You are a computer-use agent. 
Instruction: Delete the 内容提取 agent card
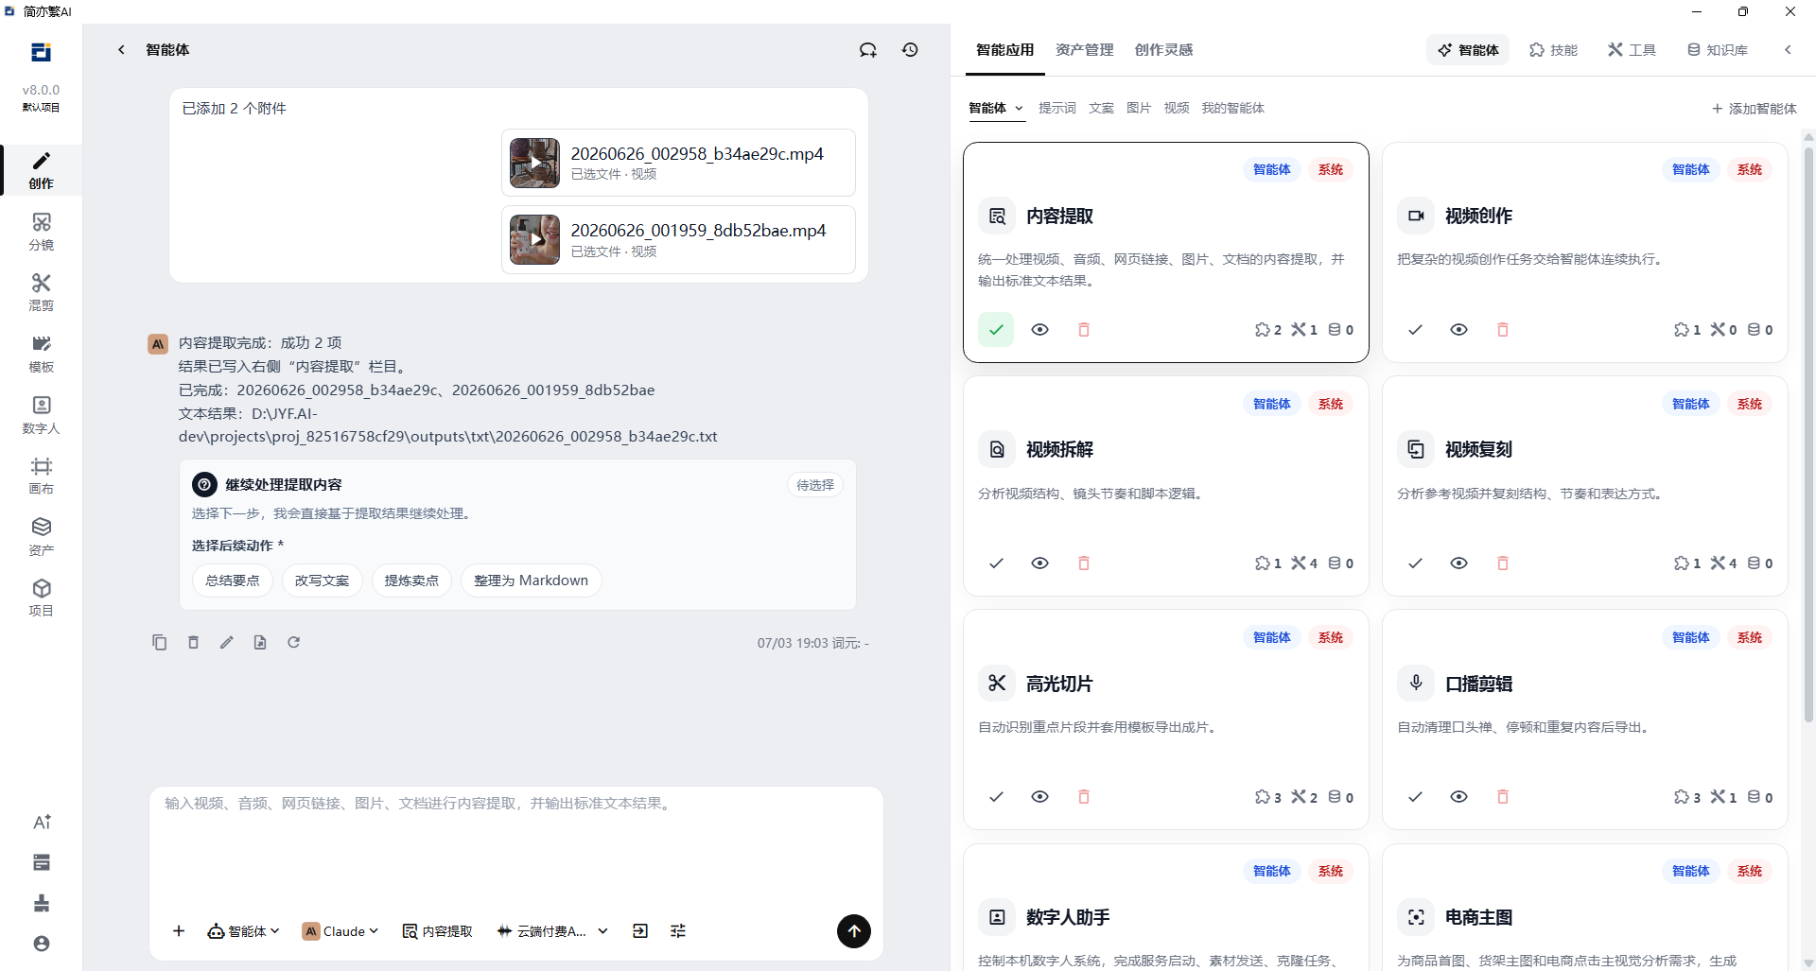pos(1084,330)
